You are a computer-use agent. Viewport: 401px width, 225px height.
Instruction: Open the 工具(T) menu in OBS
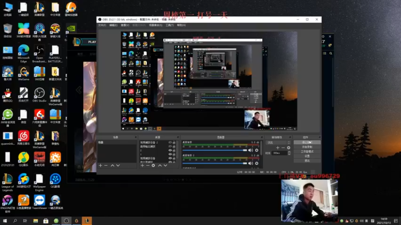click(x=169, y=25)
